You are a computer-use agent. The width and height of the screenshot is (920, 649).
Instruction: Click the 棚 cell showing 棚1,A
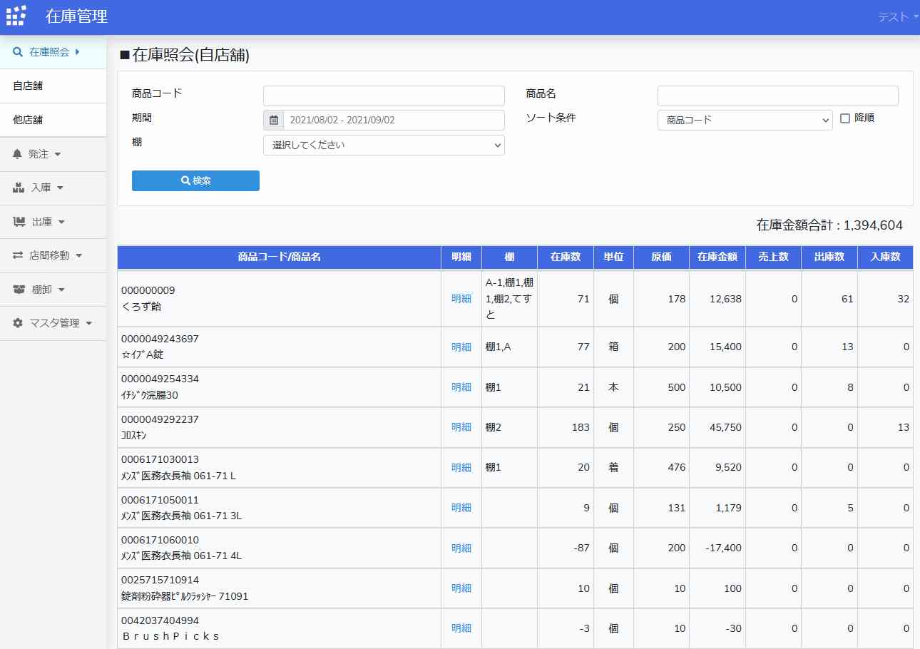coord(509,347)
